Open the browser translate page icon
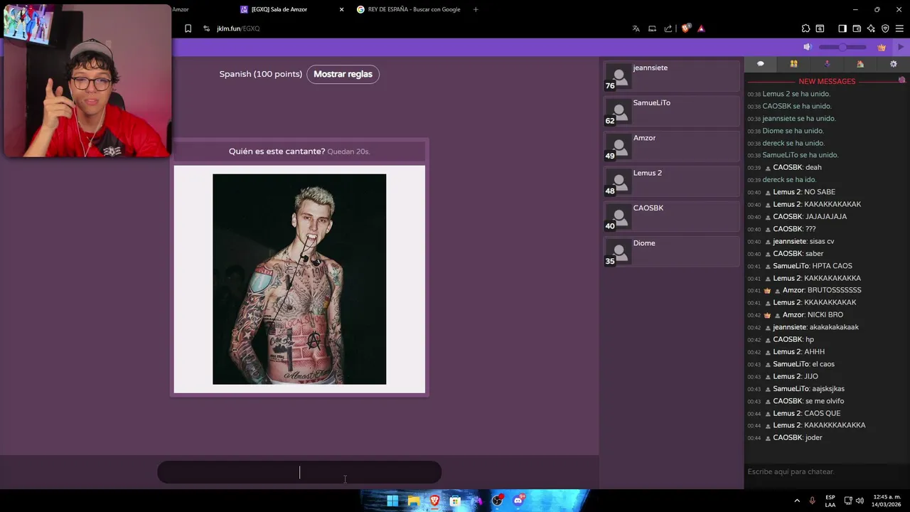Image resolution: width=910 pixels, height=512 pixels. coord(636,28)
